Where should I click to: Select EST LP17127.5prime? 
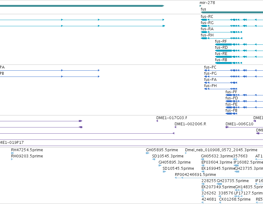pos(248,193)
